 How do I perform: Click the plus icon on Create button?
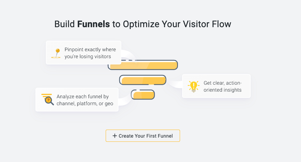(115, 136)
